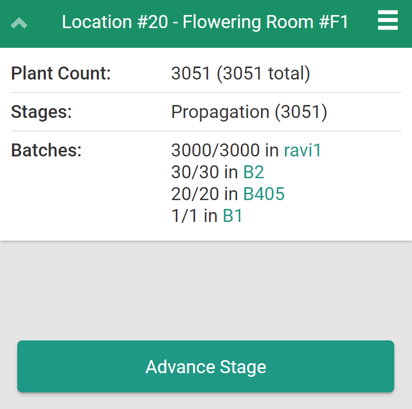Open the B1 batch link

233,216
